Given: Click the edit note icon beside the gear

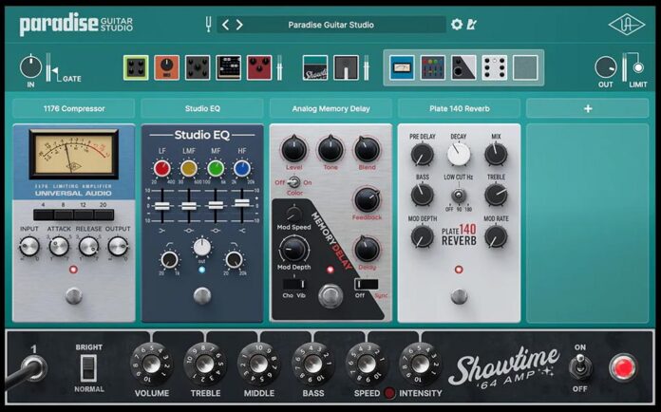Looking at the screenshot, I should [x=471, y=25].
